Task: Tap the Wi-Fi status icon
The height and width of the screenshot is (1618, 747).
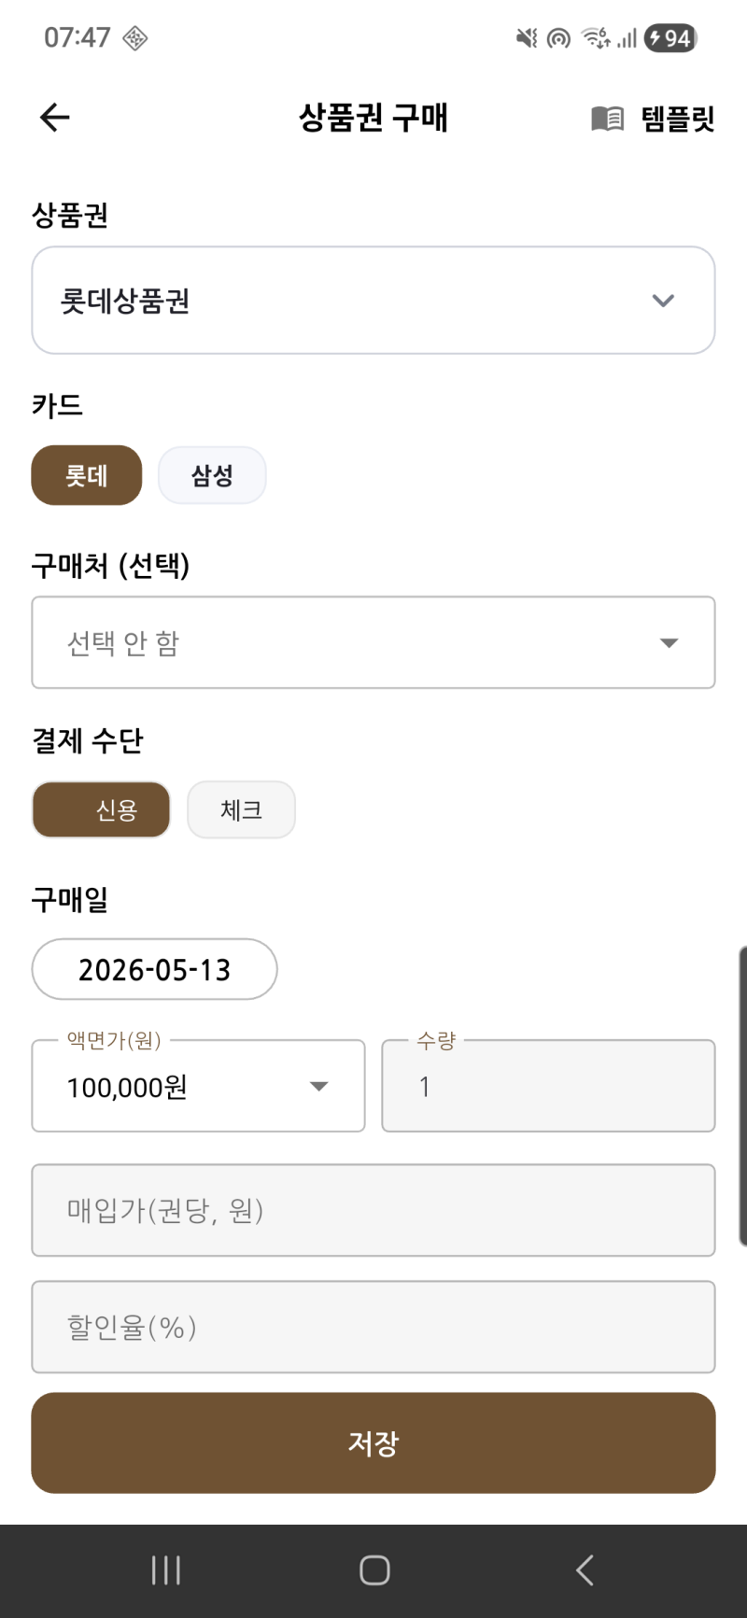Action: click(596, 38)
